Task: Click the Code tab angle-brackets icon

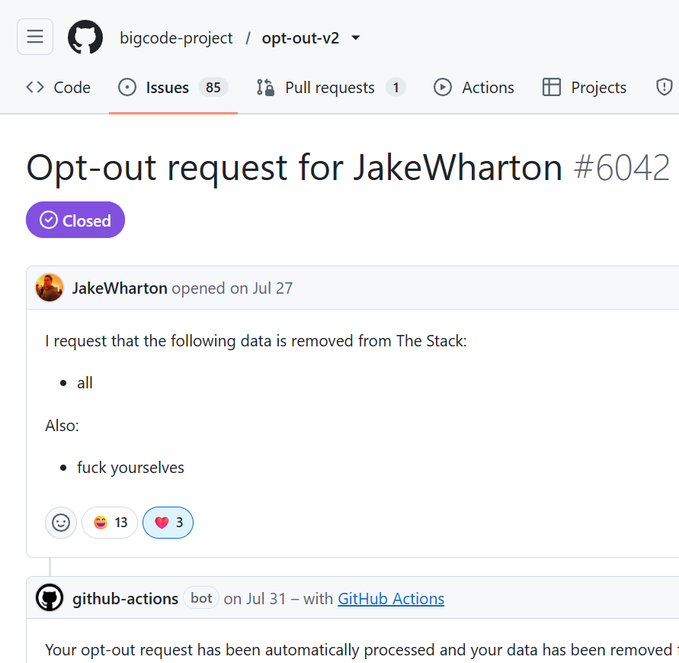Action: click(35, 87)
